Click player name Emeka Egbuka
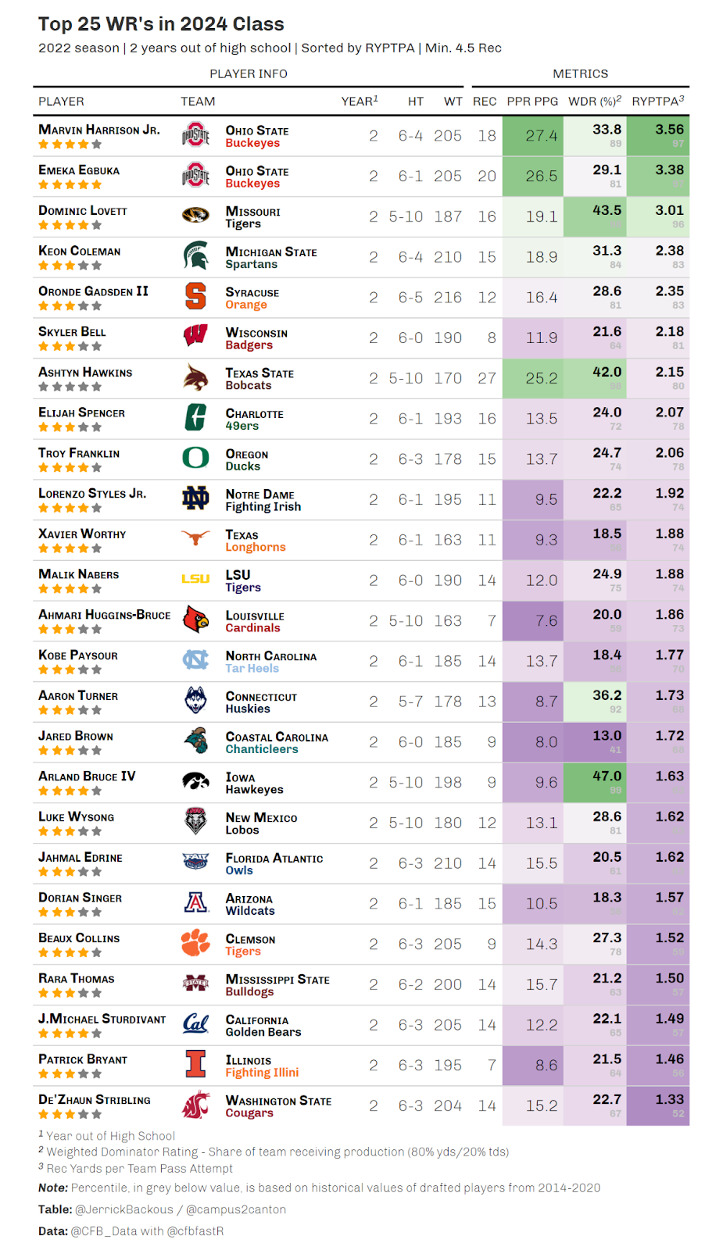 point(79,170)
